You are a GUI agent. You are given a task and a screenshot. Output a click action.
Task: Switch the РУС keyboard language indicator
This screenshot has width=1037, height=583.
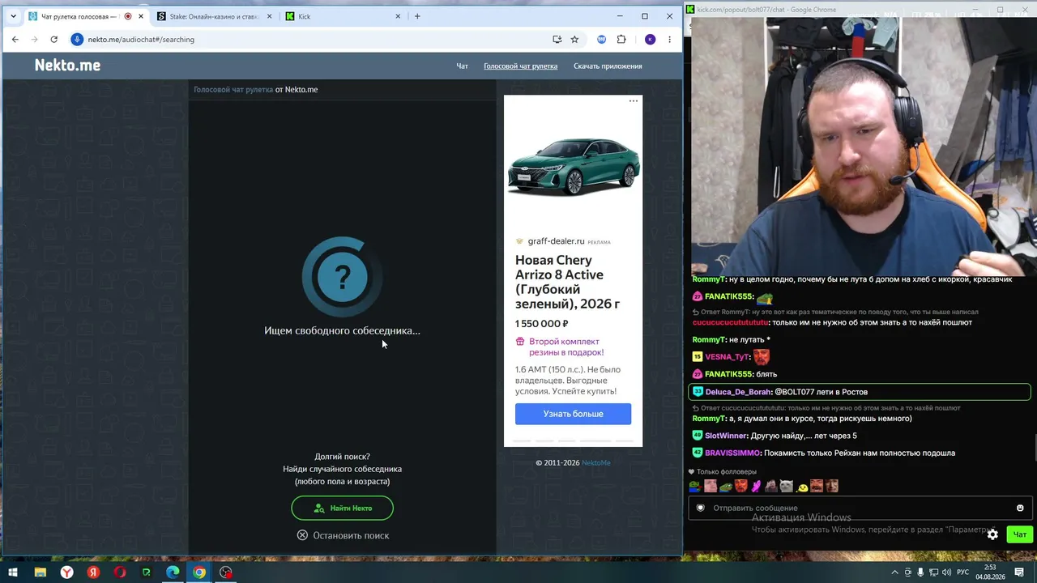[962, 572]
